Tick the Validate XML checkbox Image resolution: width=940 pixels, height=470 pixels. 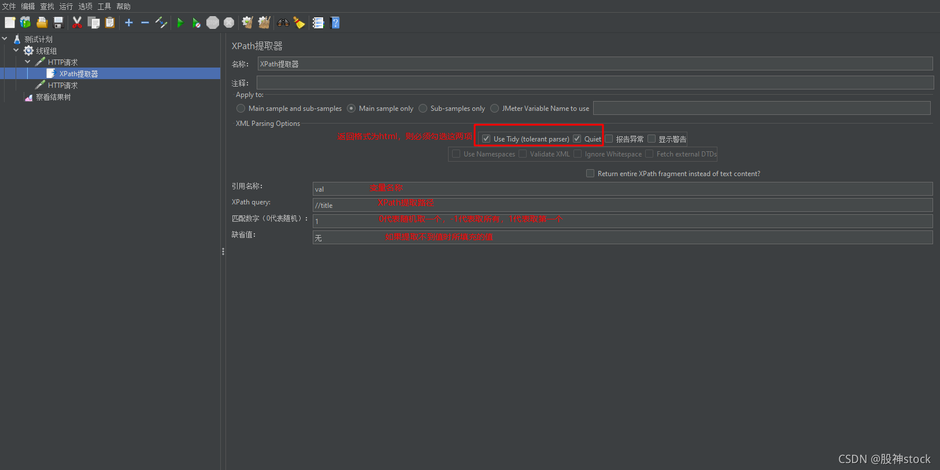pos(523,154)
